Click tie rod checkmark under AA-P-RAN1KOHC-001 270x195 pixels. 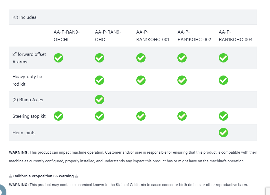point(141,80)
